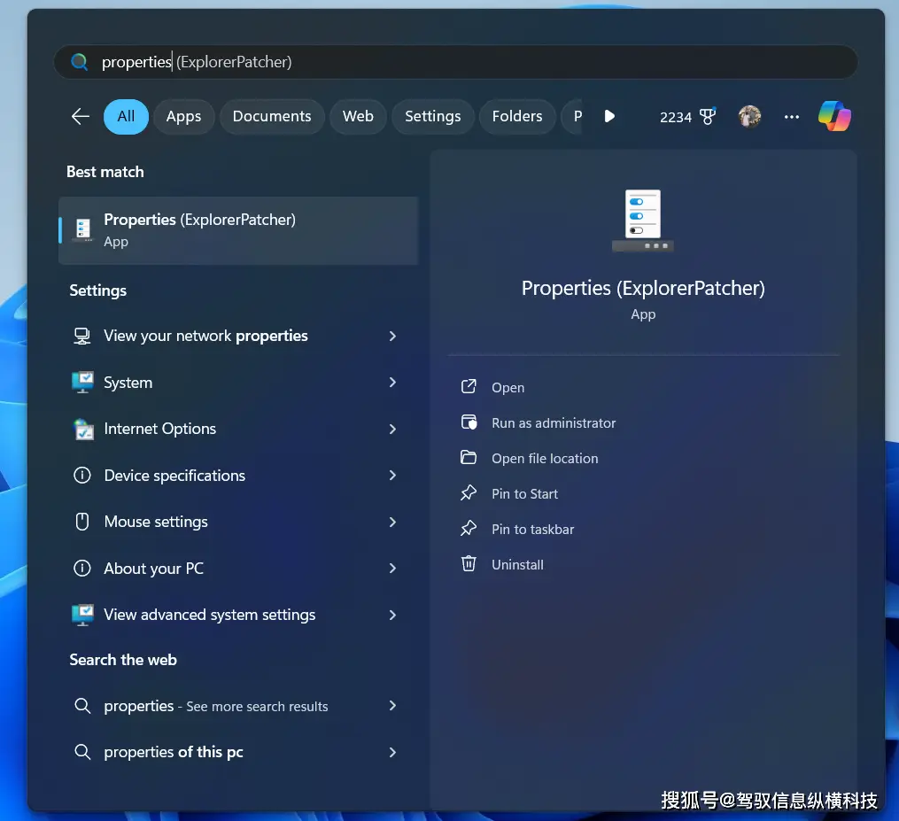Click the Open action's arrow icon

[469, 386]
